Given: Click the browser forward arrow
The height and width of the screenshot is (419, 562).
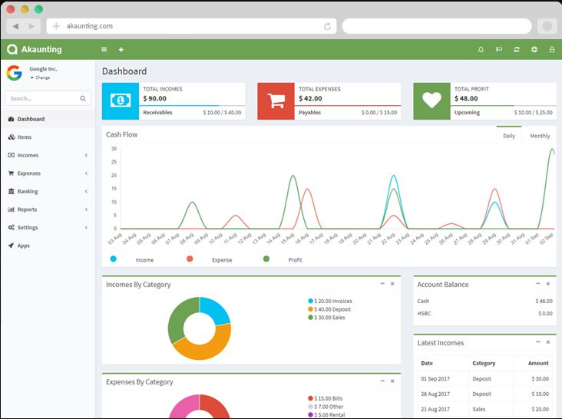Looking at the screenshot, I should [x=31, y=26].
